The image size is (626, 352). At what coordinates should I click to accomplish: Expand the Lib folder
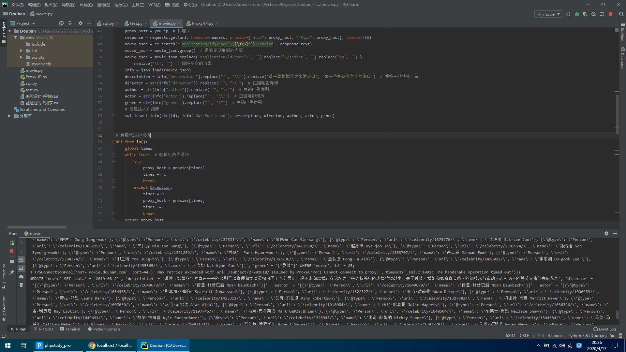[21, 51]
